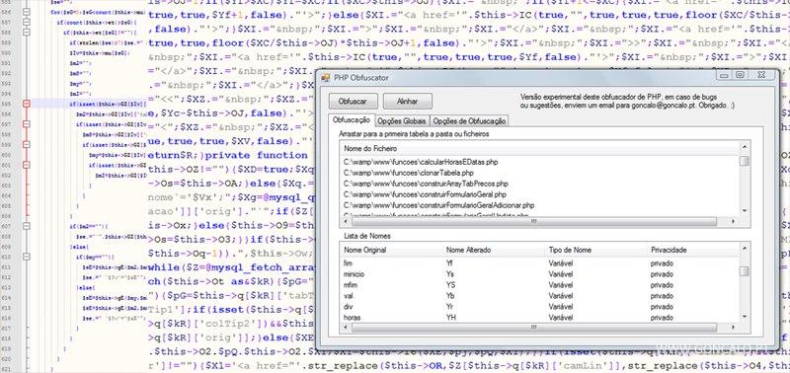Collapse the fold marker at if($mZ=="") line

[x=27, y=226]
